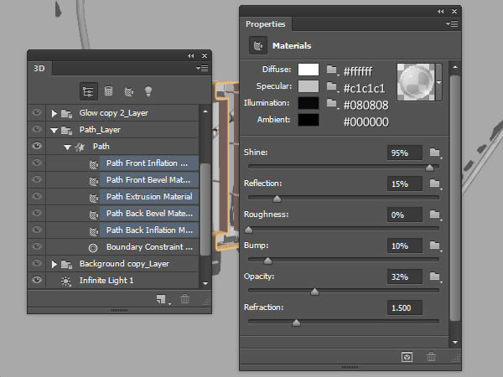Viewport: 503px width, 377px height.
Task: Open Reflection texture folder menu
Action: pyautogui.click(x=435, y=183)
